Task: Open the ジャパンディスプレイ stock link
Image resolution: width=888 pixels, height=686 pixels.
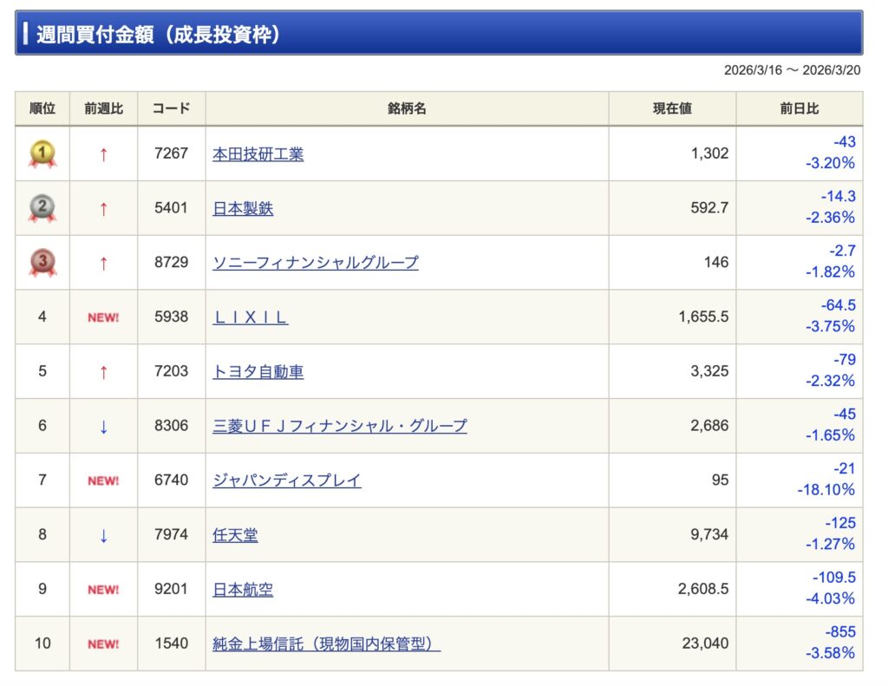Action: click(286, 480)
